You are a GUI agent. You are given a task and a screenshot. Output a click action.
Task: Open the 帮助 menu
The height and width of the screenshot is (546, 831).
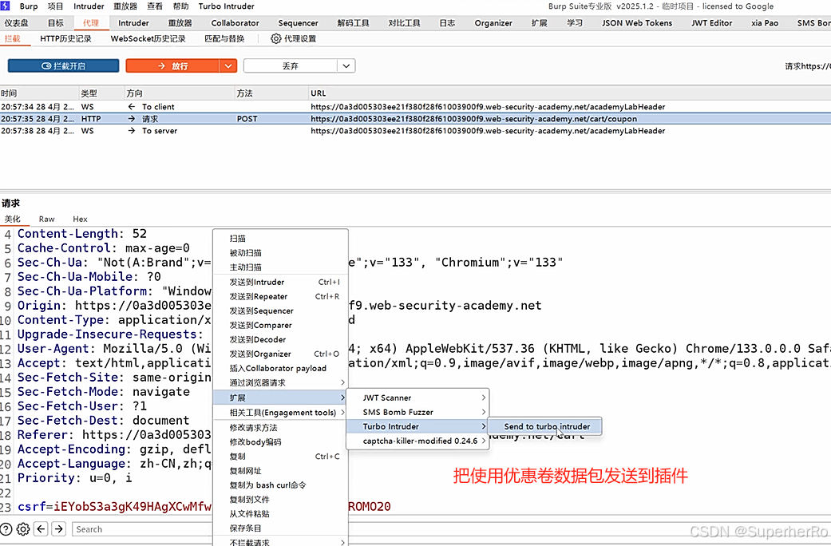click(x=180, y=6)
